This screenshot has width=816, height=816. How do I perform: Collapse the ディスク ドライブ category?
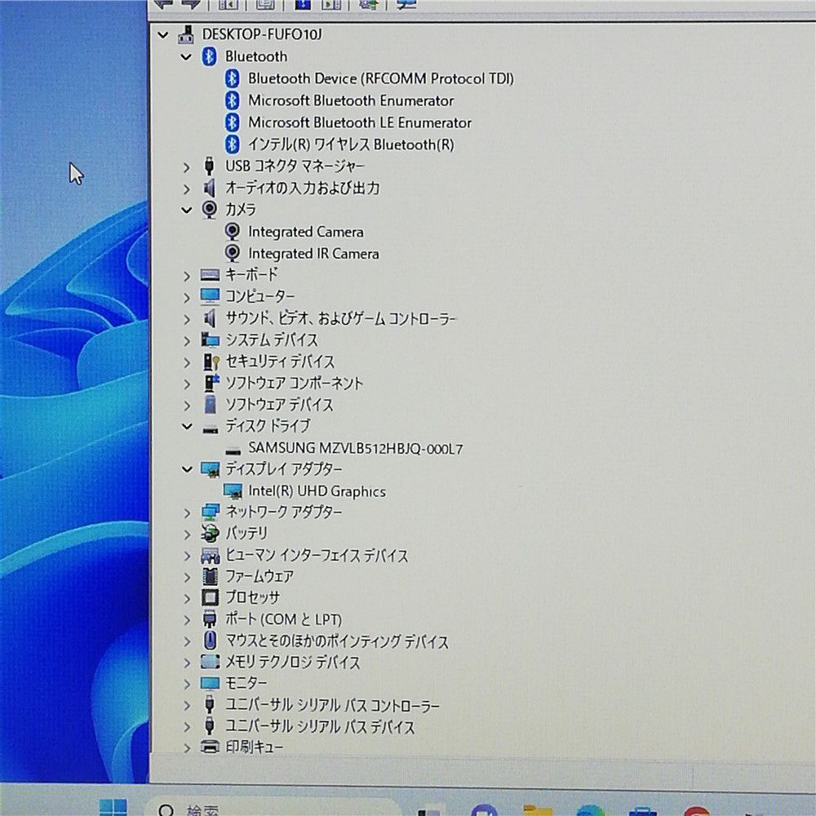(x=186, y=427)
